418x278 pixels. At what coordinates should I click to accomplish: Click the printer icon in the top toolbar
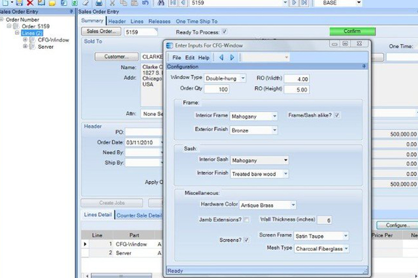(99, 3)
